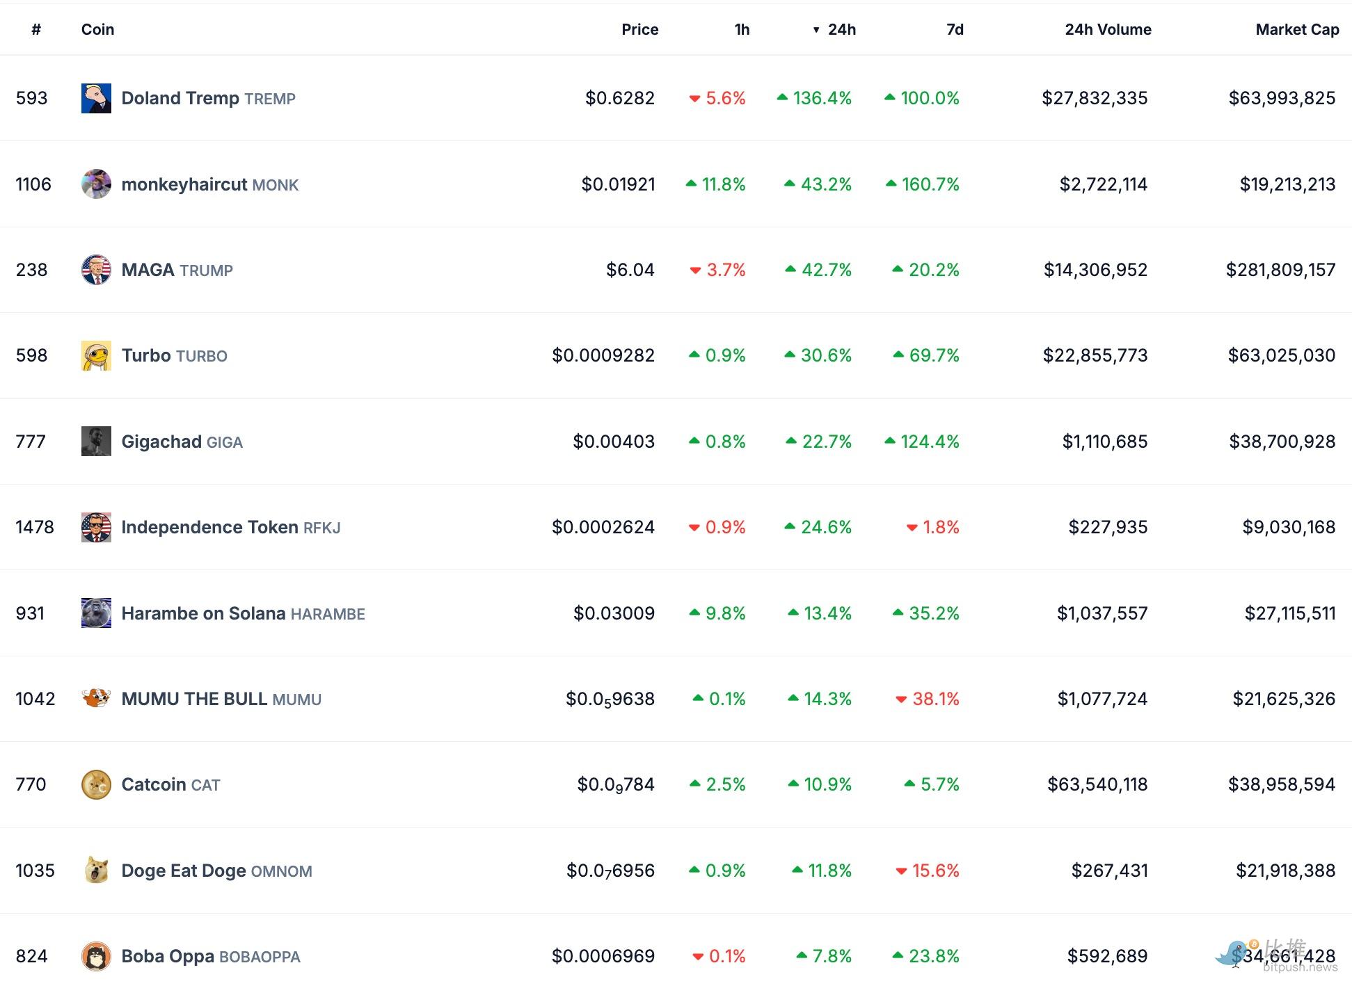
Task: Click the Independence Token logo
Action: pyautogui.click(x=96, y=527)
